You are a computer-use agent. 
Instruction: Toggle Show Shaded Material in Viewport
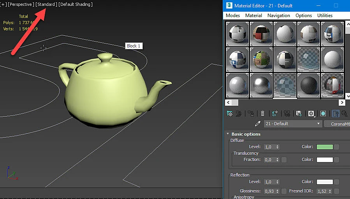(x=323, y=113)
